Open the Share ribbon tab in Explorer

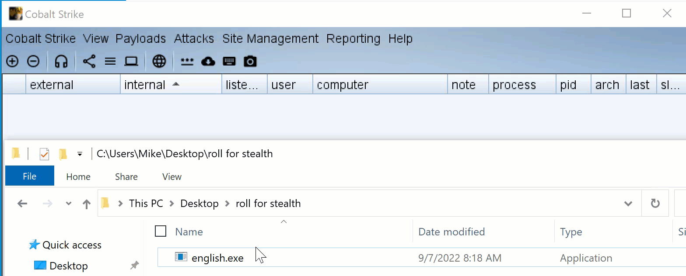pos(126,176)
